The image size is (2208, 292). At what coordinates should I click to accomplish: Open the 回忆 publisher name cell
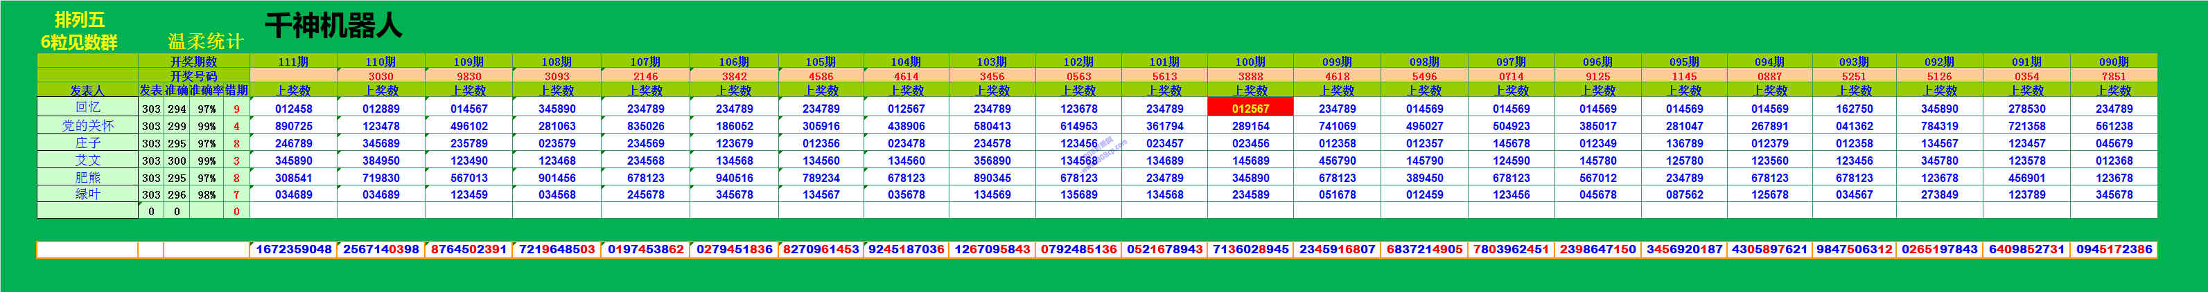[87, 108]
